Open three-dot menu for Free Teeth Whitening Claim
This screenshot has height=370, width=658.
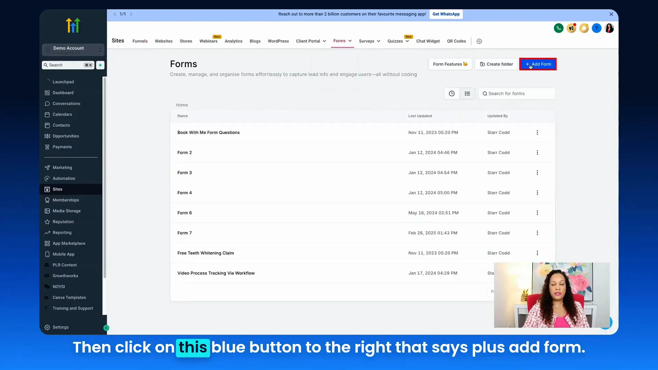537,253
